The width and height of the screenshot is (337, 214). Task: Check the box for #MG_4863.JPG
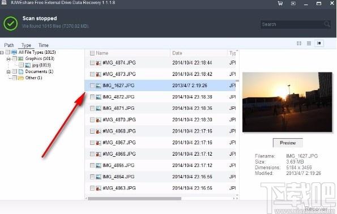[92, 188]
